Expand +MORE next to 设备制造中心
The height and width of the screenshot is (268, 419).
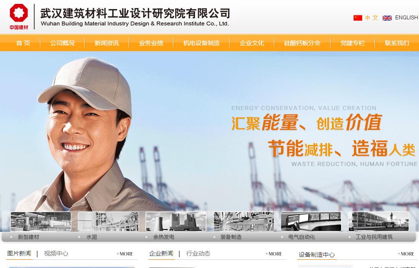point(406,254)
